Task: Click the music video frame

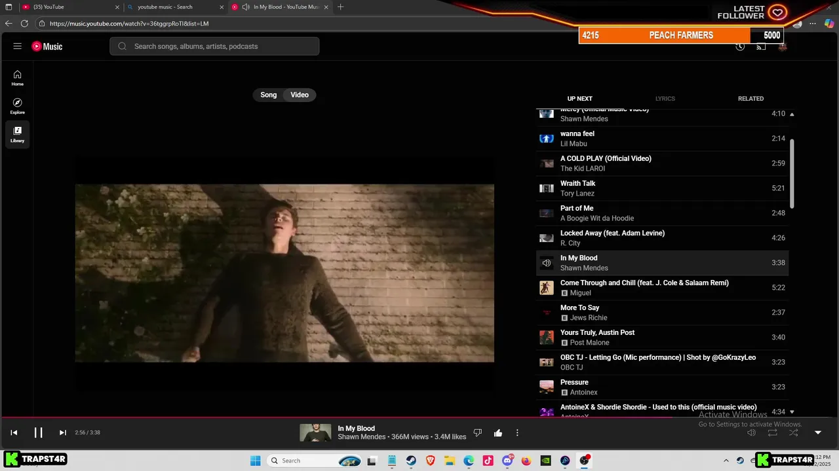Action: pos(284,273)
